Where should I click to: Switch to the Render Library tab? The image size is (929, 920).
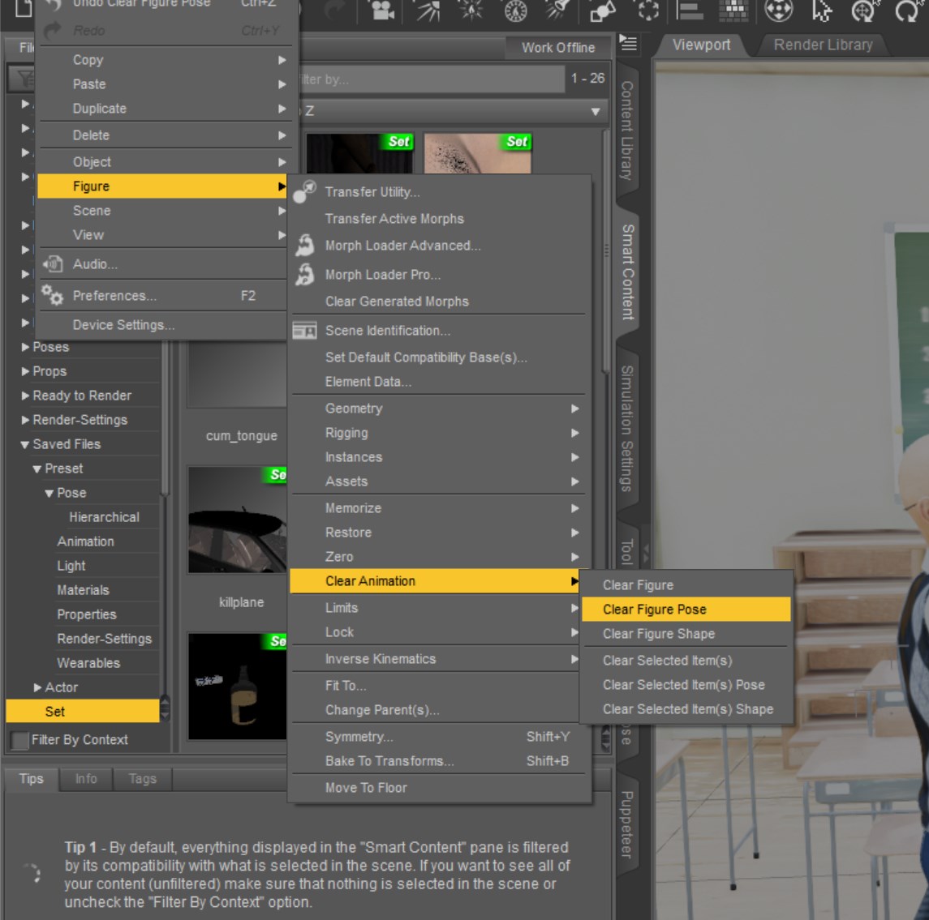tap(823, 45)
